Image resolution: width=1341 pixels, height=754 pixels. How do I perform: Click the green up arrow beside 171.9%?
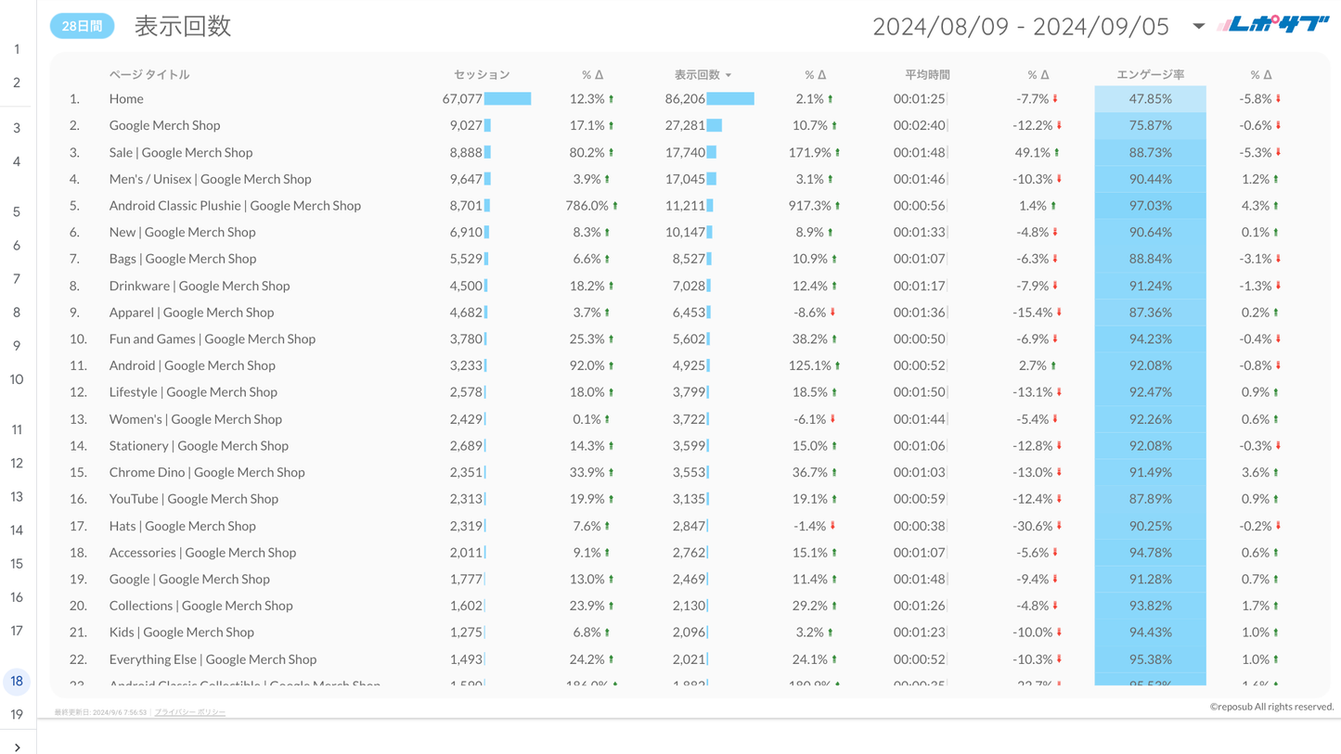click(x=838, y=152)
